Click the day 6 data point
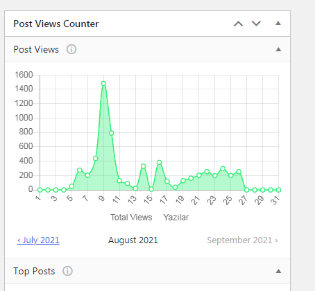 (80, 170)
